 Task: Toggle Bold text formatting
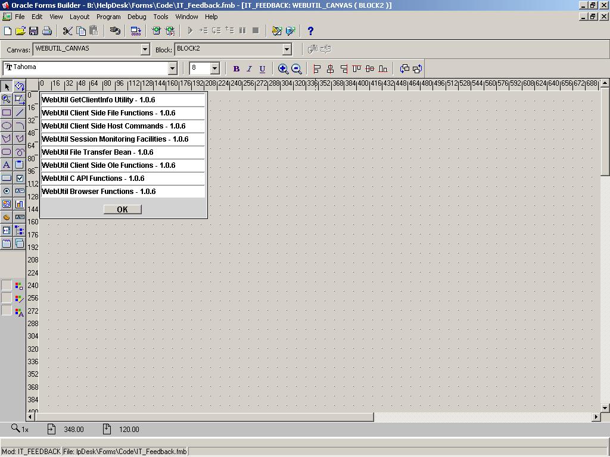tap(236, 69)
